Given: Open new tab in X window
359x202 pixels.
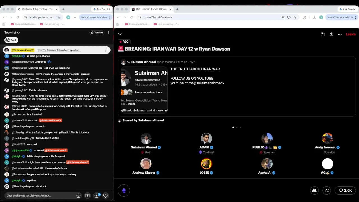Looking at the screenshot, I should click(177, 9).
